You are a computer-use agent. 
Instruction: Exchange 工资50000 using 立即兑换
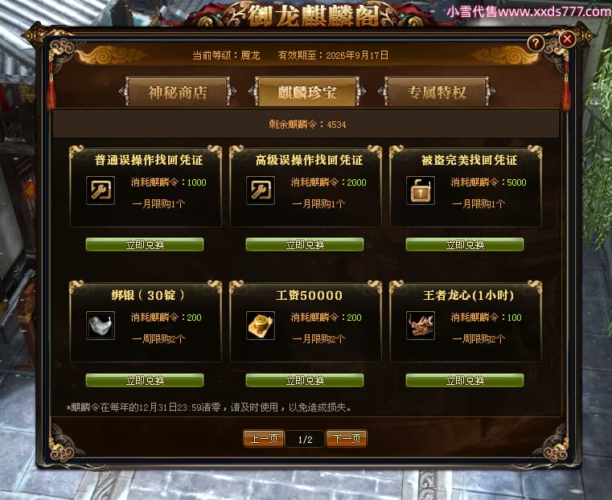(305, 380)
